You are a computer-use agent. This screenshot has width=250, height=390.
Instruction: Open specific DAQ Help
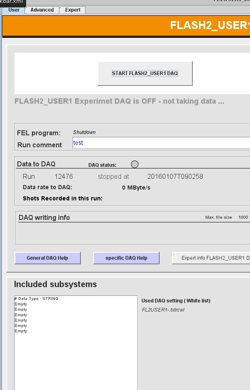[126, 258]
